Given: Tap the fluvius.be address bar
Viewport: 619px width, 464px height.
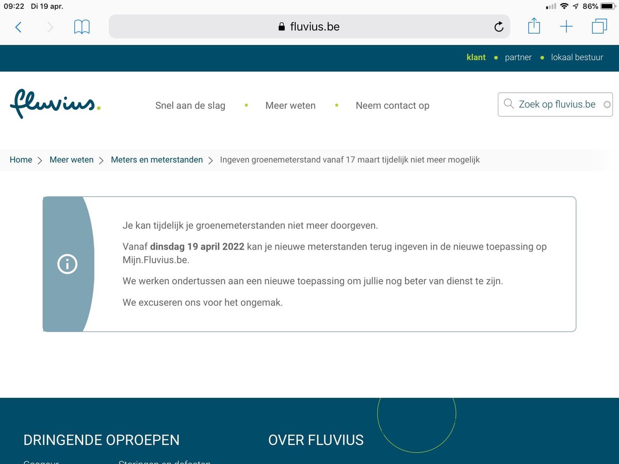Looking at the screenshot, I should (x=309, y=27).
